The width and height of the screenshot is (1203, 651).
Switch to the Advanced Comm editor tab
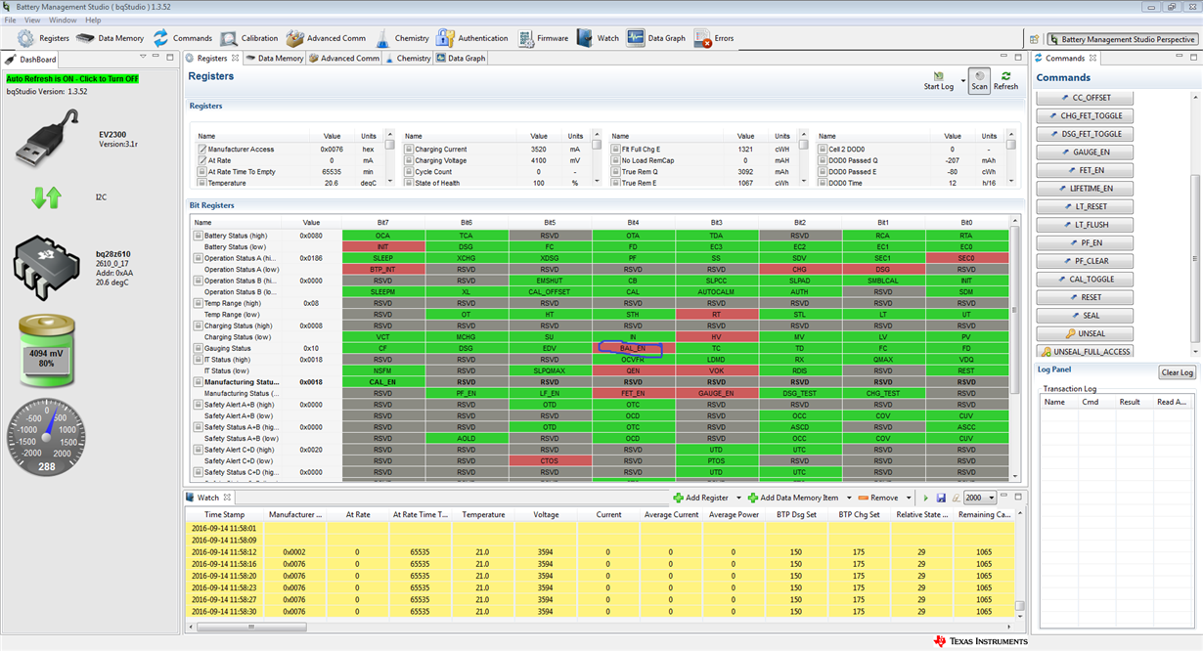(x=344, y=59)
